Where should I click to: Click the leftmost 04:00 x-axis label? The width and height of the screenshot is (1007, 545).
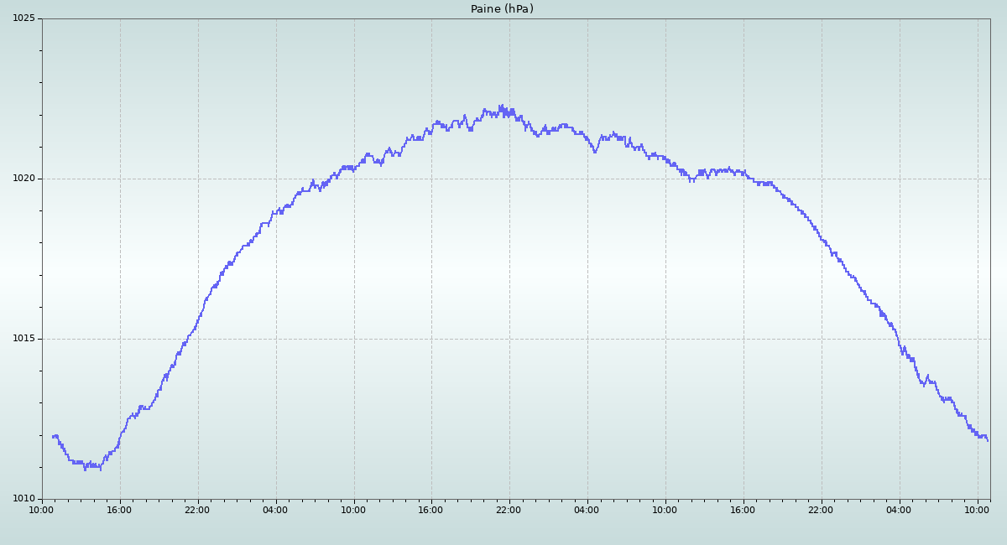point(275,510)
